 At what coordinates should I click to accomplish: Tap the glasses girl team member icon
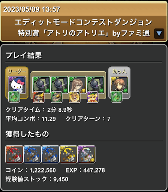click(77, 85)
